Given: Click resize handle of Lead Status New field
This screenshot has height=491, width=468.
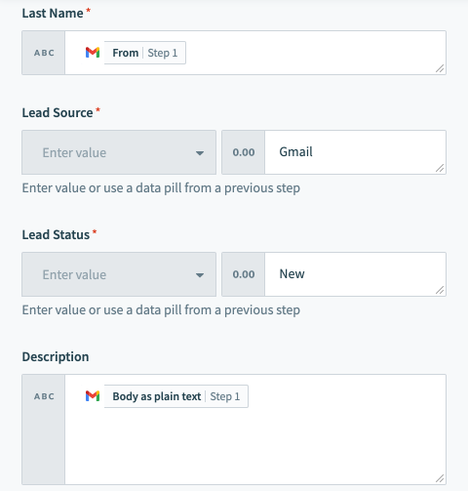Looking at the screenshot, I should point(440,290).
